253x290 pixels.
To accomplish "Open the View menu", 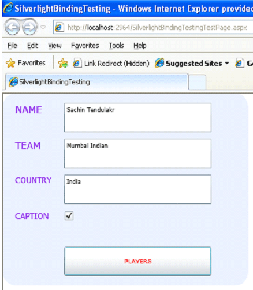I will click(x=55, y=46).
